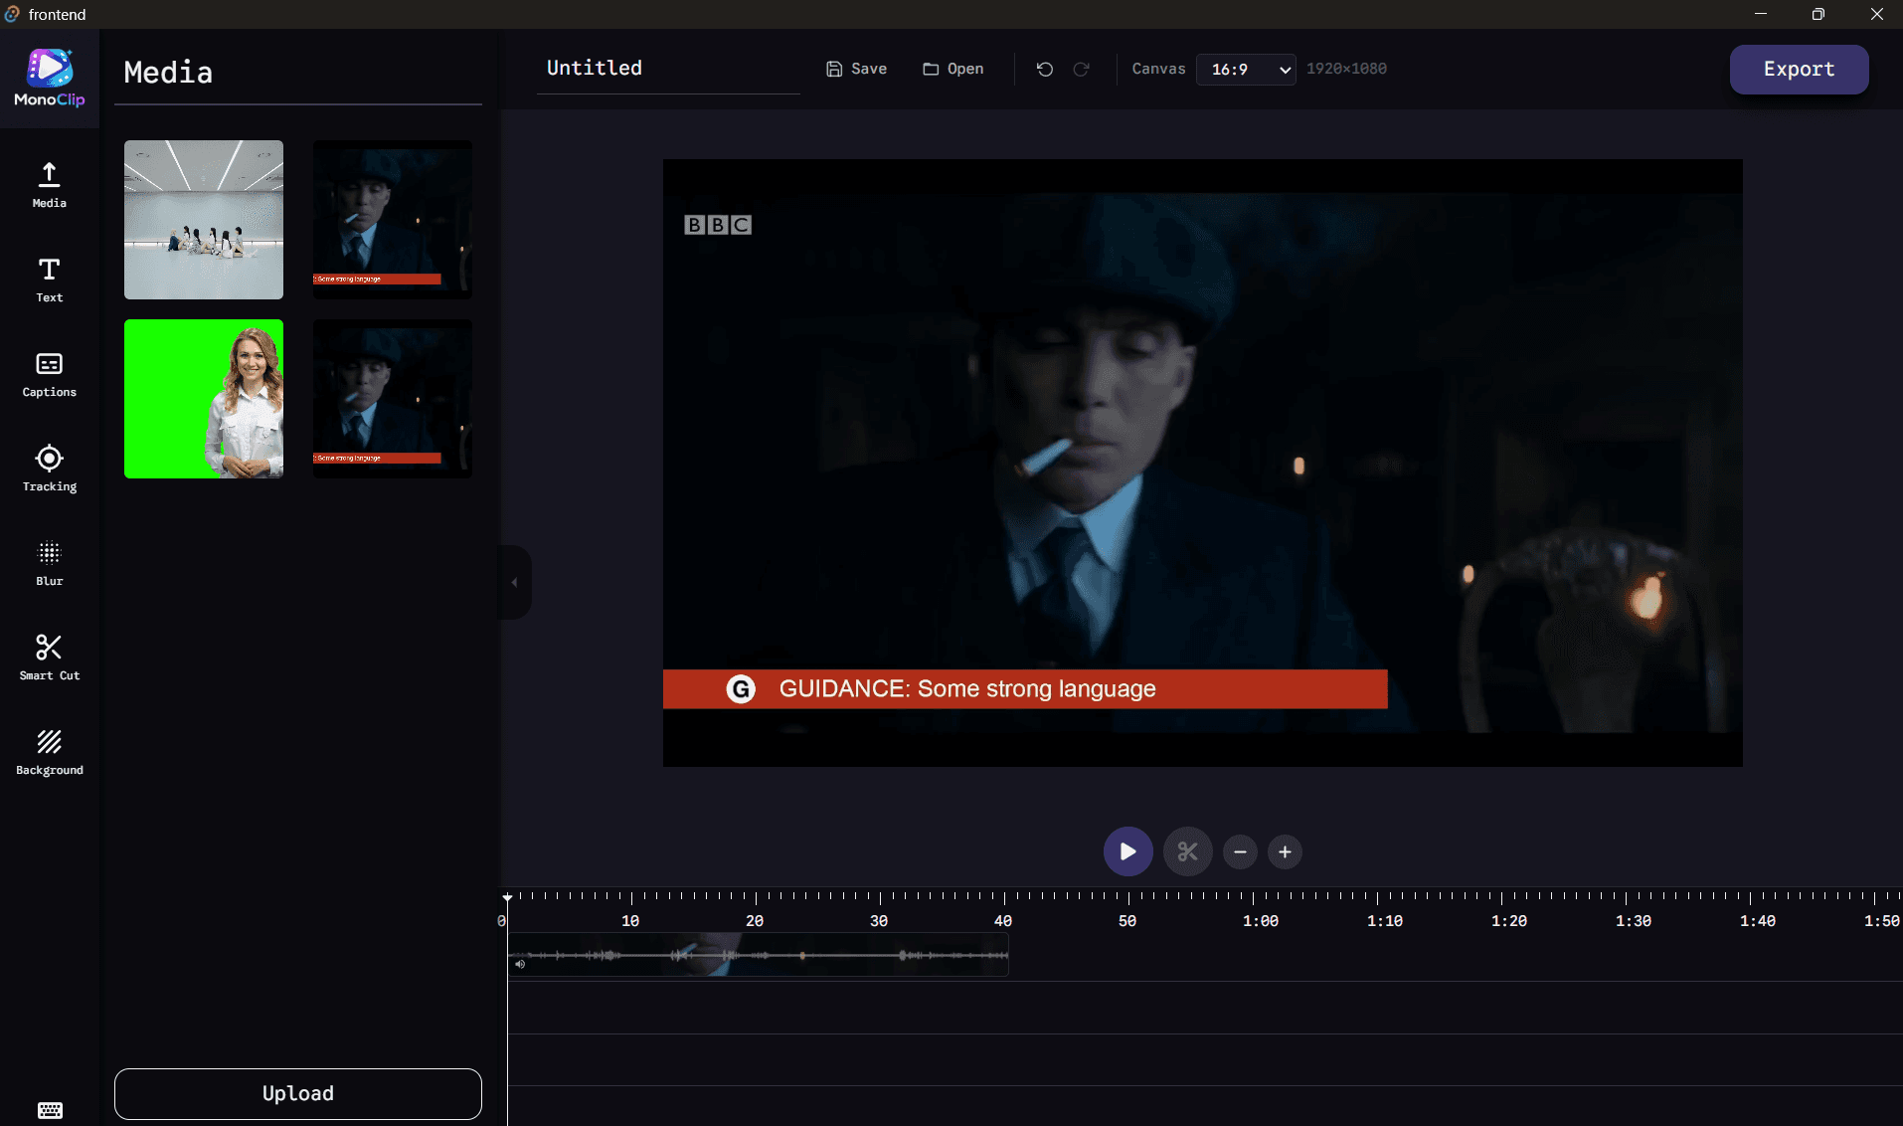The width and height of the screenshot is (1903, 1126).
Task: Click the Canvas label
Action: (x=1158, y=69)
